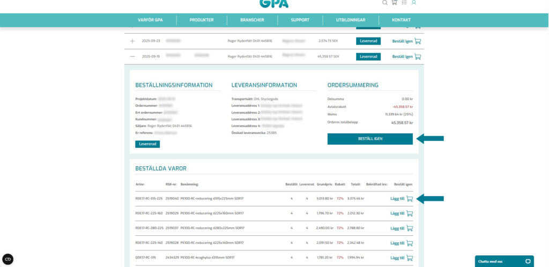549x267 pixels.
Task: Open the user account icon
Action: click(x=413, y=3)
